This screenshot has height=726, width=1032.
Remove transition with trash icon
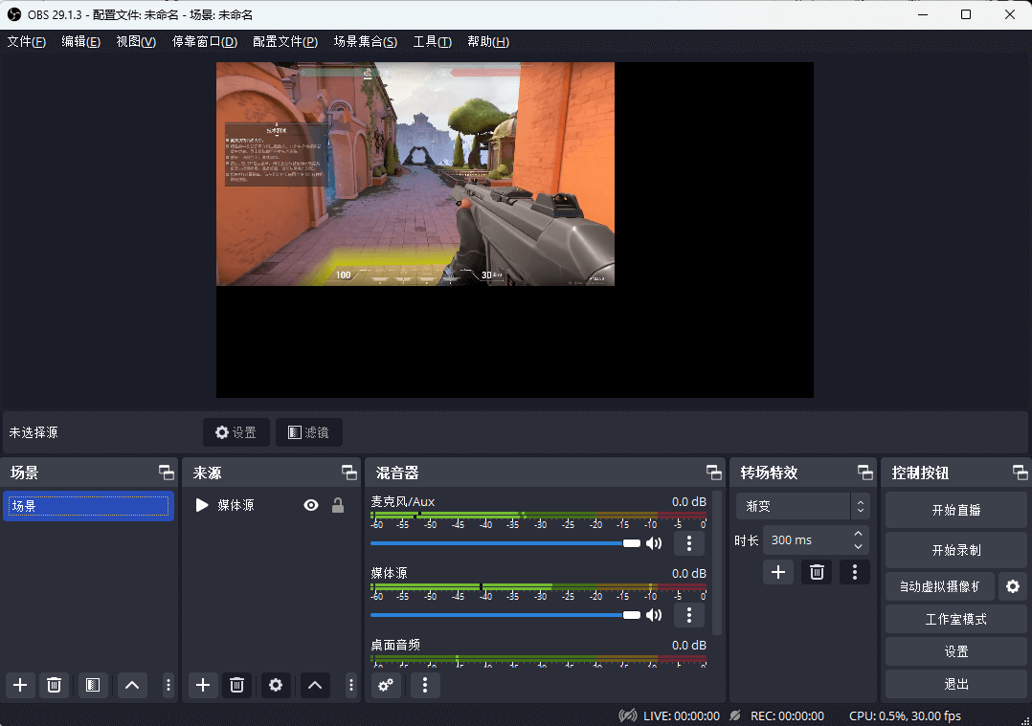point(817,572)
